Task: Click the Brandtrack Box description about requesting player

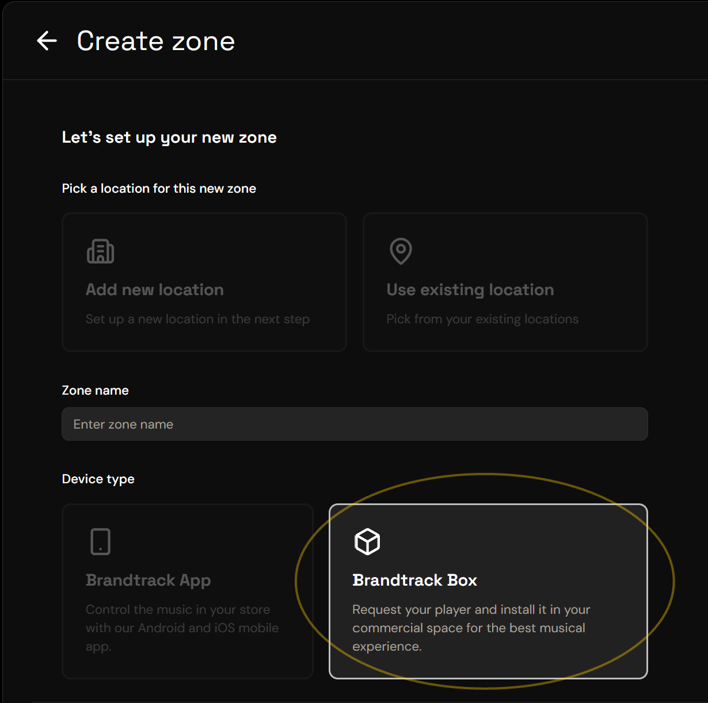Action: pos(471,628)
